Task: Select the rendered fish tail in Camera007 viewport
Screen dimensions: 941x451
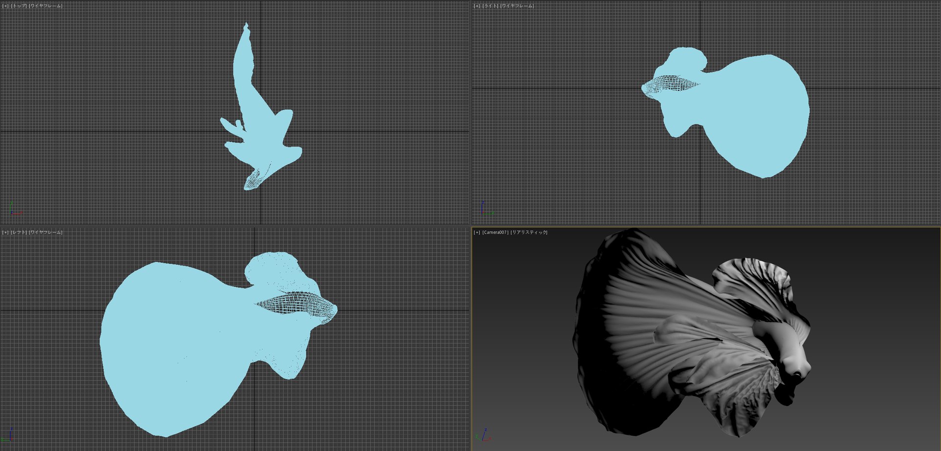Action: [632, 333]
